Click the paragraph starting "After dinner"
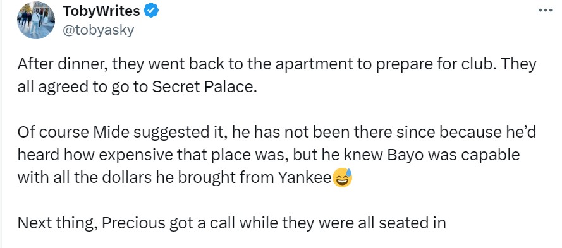The width and height of the screenshot is (562, 248). (277, 76)
